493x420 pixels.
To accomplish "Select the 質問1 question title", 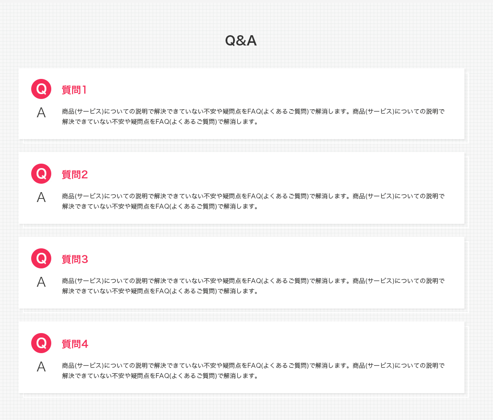I will click(74, 90).
